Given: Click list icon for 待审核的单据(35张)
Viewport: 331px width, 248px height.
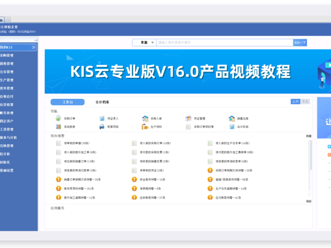Looking at the screenshot, I should (59, 143).
